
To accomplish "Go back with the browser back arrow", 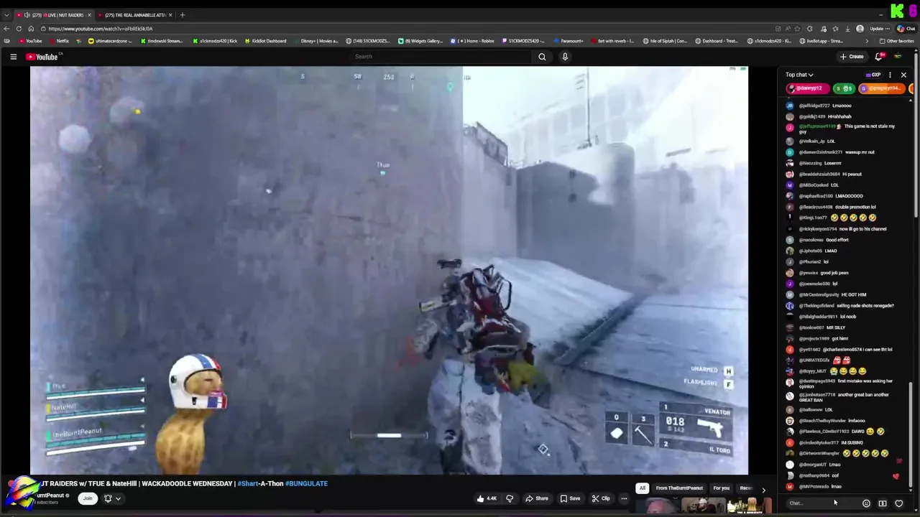I will coord(6,29).
